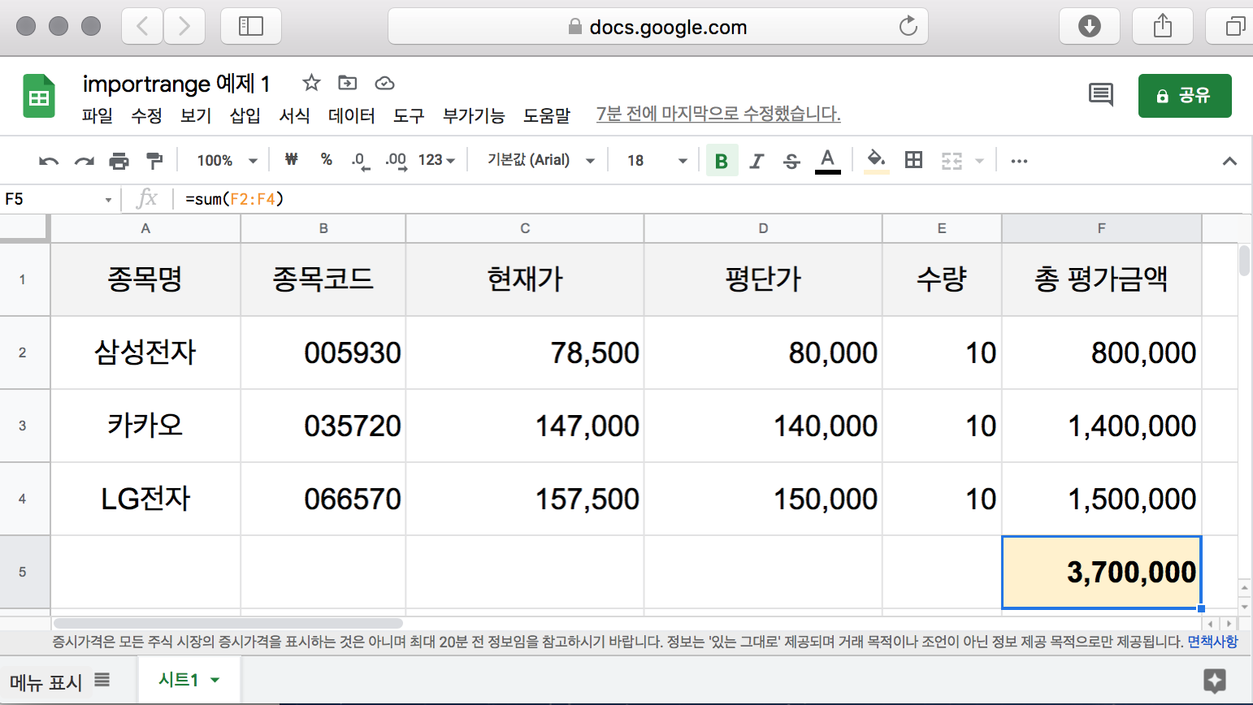The image size is (1253, 705).
Task: Open the font size 18 dropdown
Action: click(x=657, y=161)
